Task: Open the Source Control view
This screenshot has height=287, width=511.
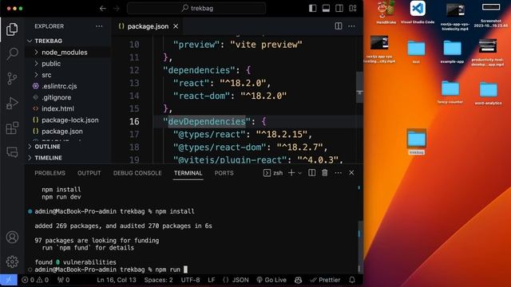Action: pyautogui.click(x=12, y=78)
